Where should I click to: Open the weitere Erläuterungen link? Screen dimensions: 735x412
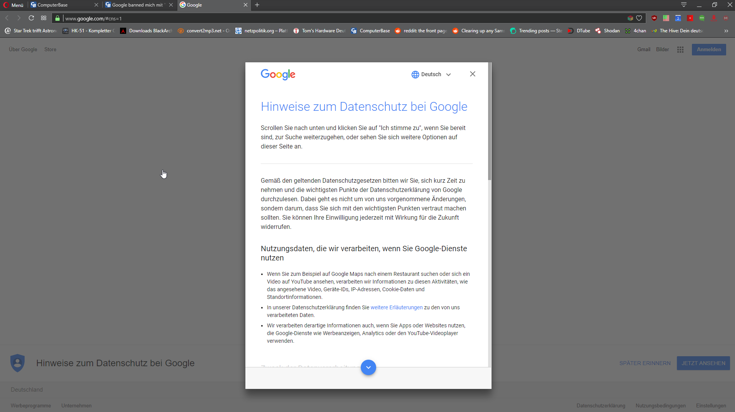[396, 307]
